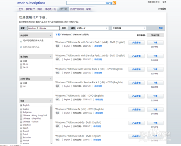Open the Subscriber Downloads tab
The width and height of the screenshot is (181, 146).
tap(63, 9)
